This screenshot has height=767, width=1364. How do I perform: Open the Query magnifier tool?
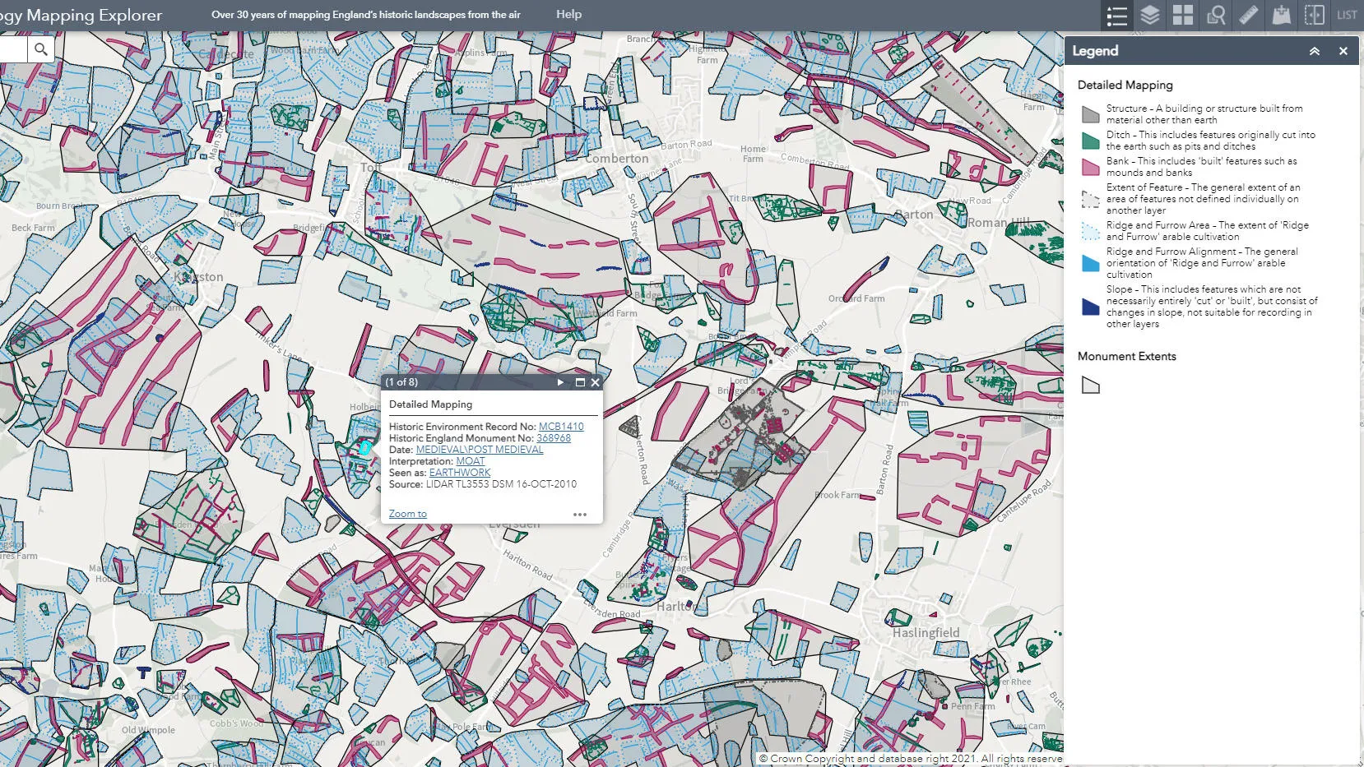coord(1215,16)
